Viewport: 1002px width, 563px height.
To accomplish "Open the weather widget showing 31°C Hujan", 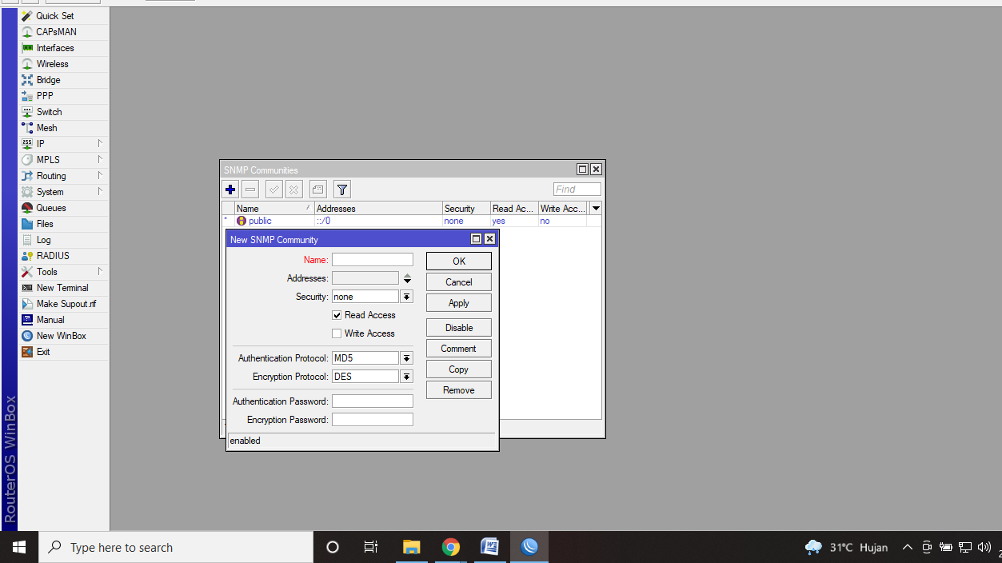I will pos(847,548).
